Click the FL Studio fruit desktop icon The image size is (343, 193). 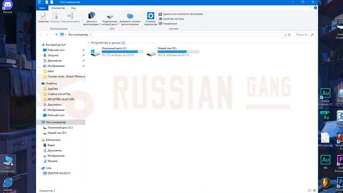tap(325, 184)
